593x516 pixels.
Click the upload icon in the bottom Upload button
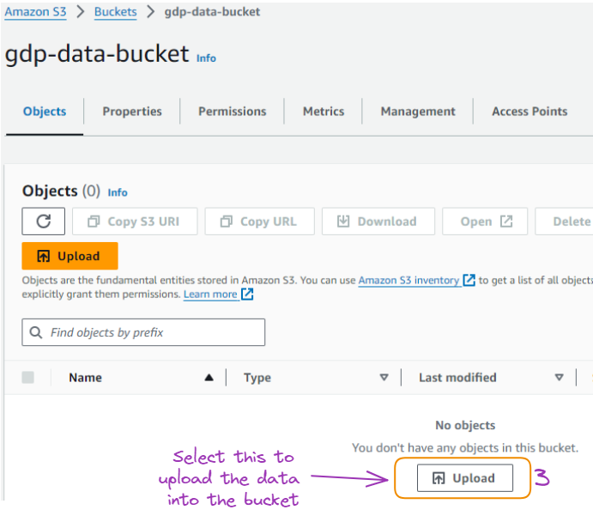pyautogui.click(x=439, y=478)
